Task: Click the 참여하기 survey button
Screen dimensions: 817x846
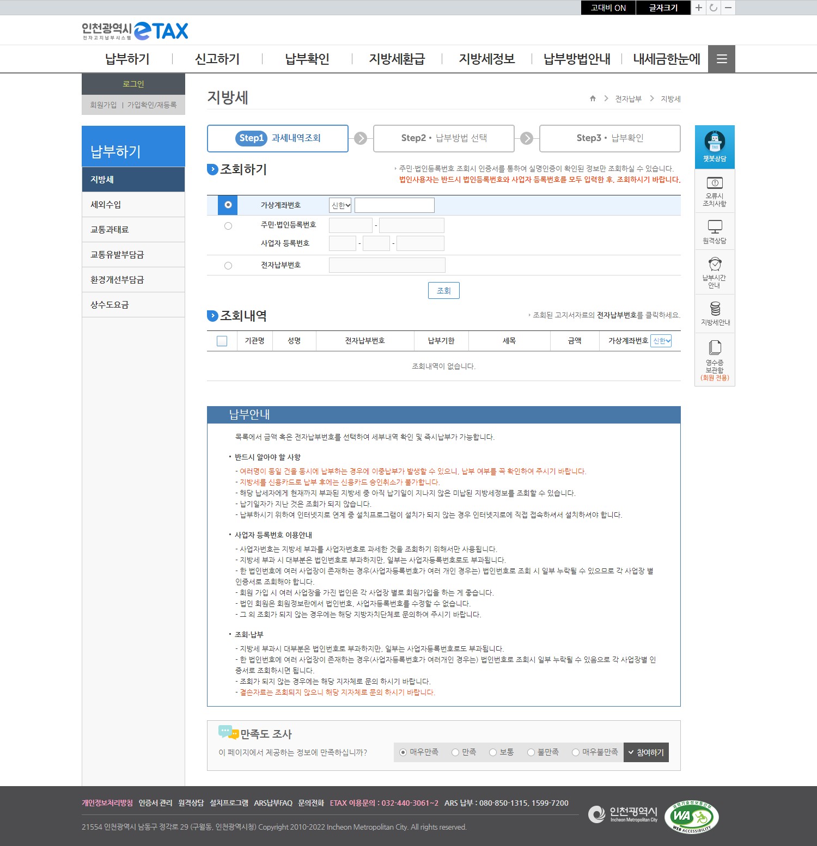Action: pos(646,752)
